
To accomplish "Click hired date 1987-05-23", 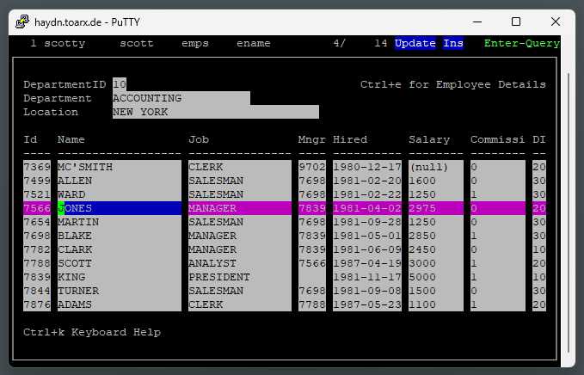I will (x=367, y=304).
